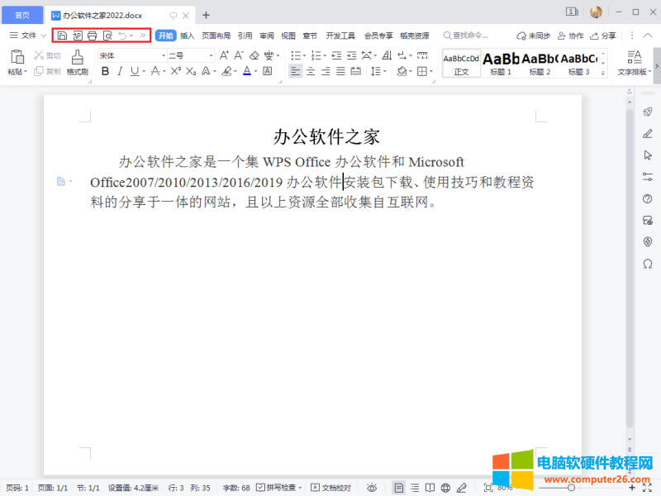The width and height of the screenshot is (661, 496).
Task: Click the Save icon in quick access toolbar
Action: click(x=63, y=36)
